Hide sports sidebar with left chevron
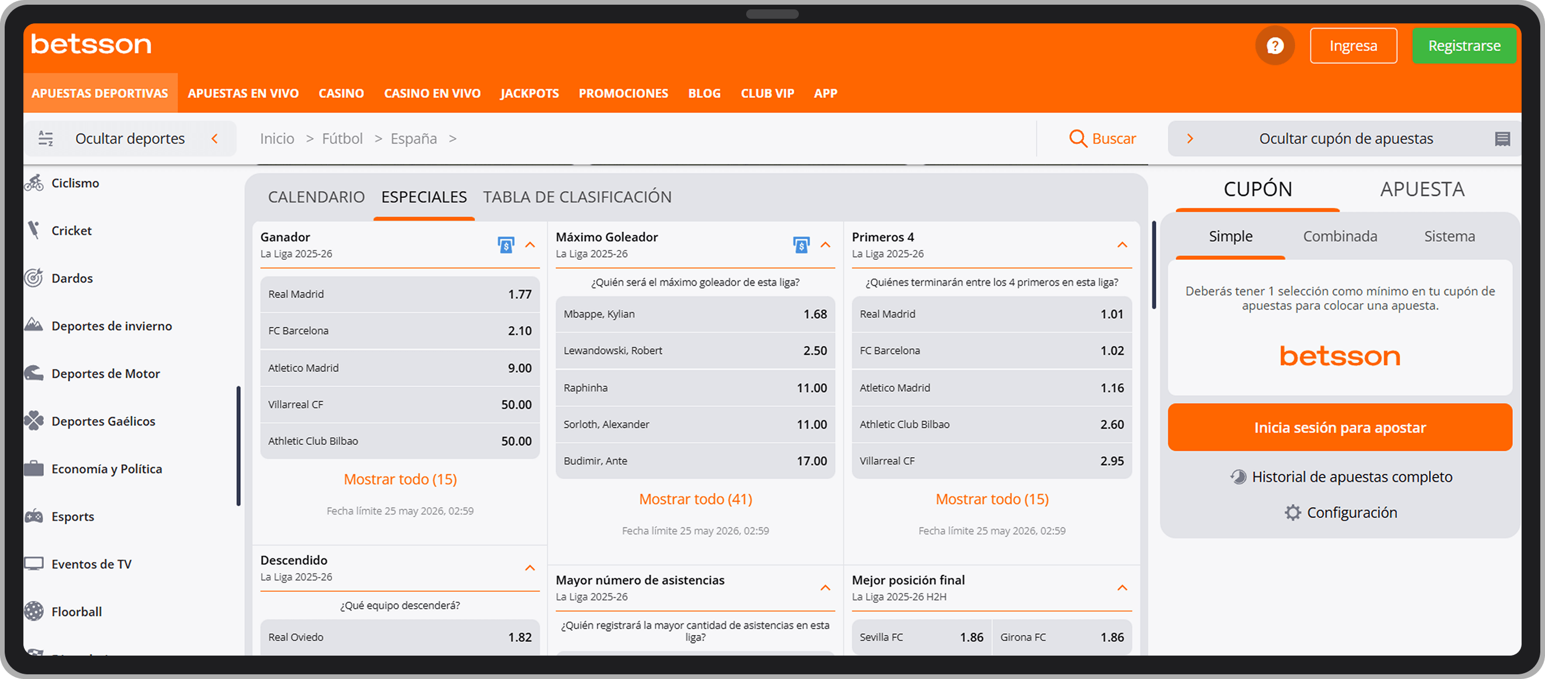This screenshot has width=1545, height=679. point(215,139)
